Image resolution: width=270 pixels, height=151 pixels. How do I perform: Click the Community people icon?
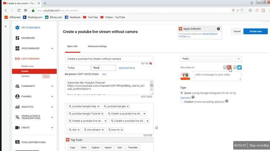pyautogui.click(x=17, y=86)
